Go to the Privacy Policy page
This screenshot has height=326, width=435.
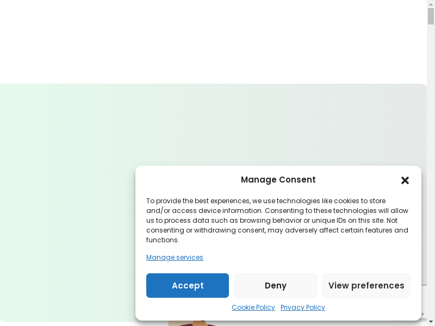[303, 308]
